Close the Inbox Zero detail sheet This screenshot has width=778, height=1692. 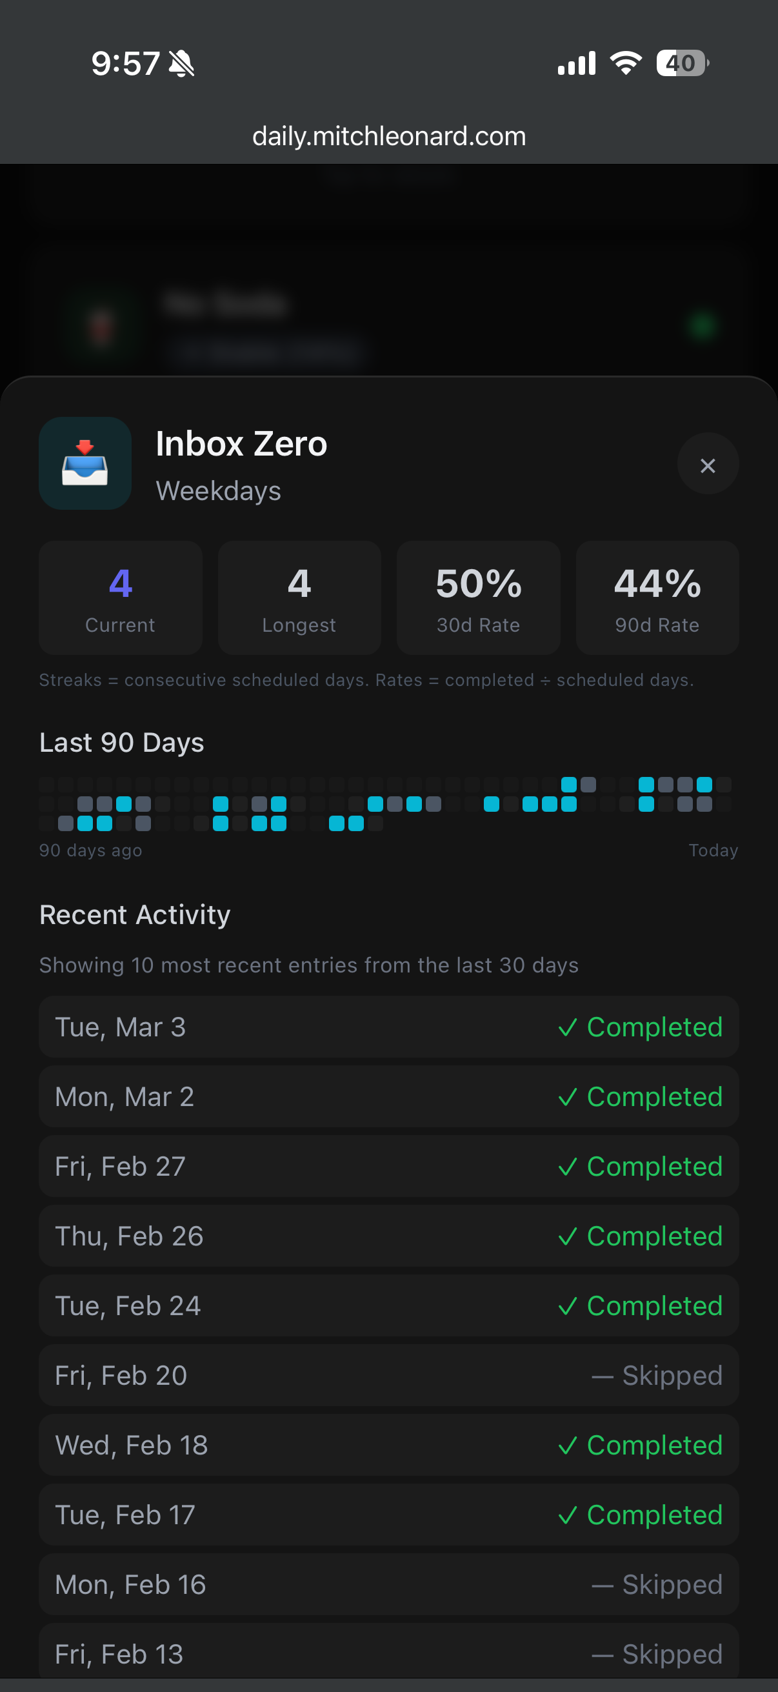pyautogui.click(x=707, y=465)
